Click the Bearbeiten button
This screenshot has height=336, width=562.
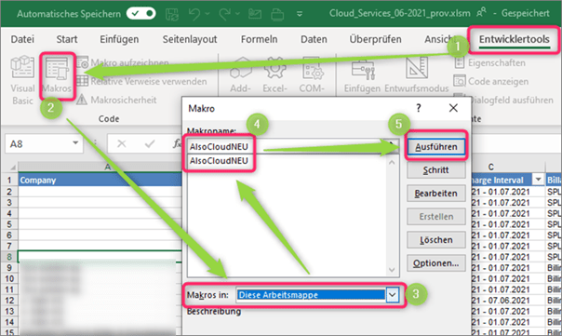[435, 194]
